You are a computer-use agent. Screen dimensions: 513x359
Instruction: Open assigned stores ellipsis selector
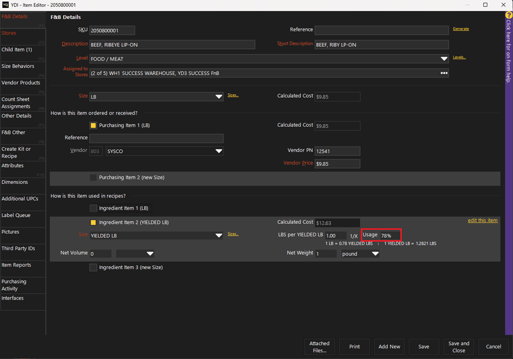tap(444, 73)
